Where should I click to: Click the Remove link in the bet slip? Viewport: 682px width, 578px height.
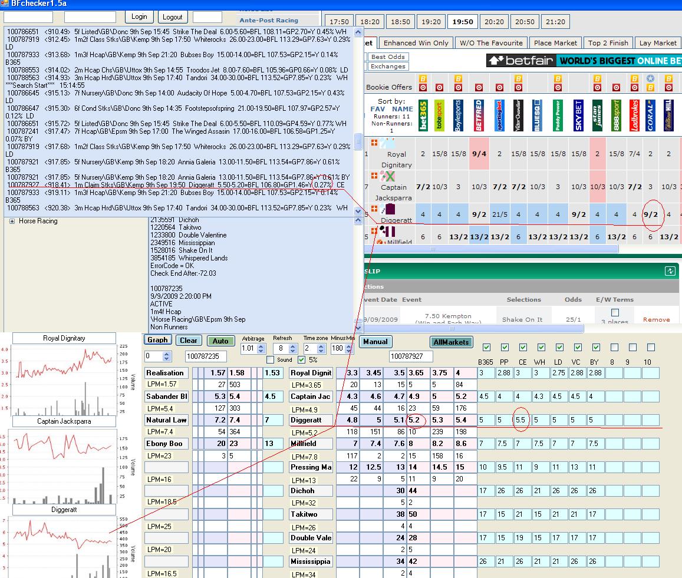(656, 319)
